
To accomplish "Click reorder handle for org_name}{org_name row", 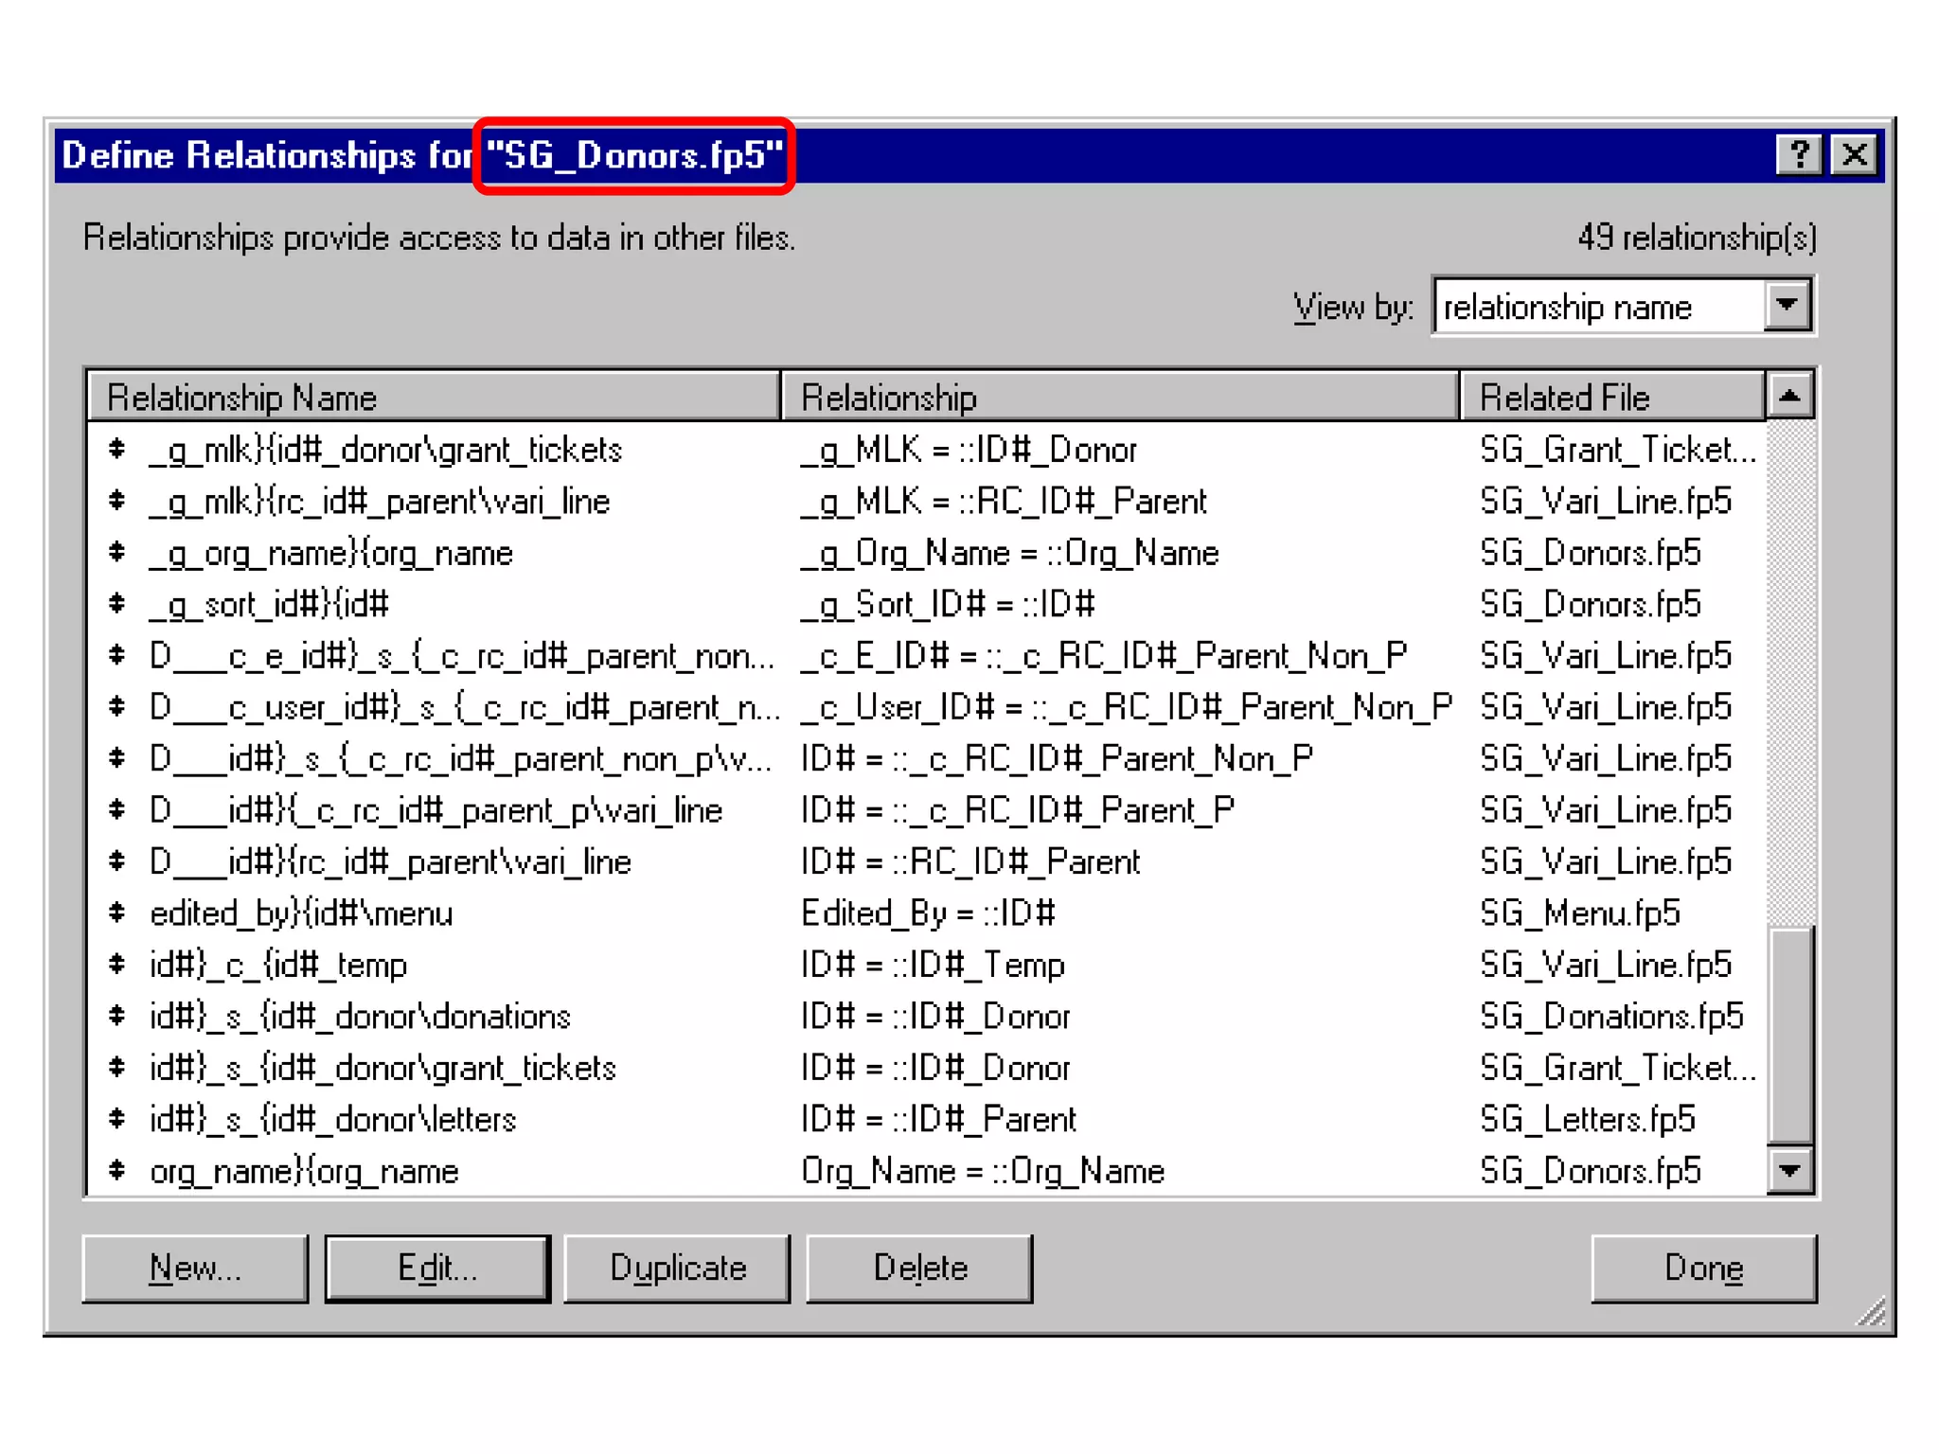I will [117, 1170].
